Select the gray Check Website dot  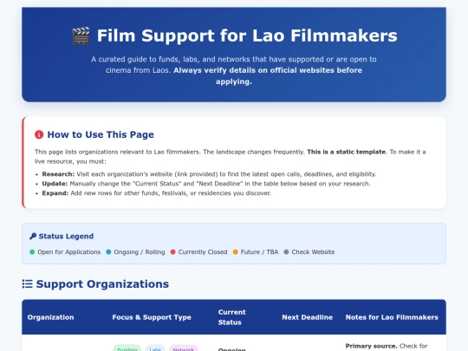click(286, 252)
